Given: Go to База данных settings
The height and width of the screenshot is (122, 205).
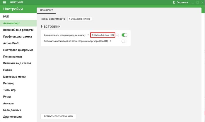Looking at the screenshot, I should click(18, 110).
